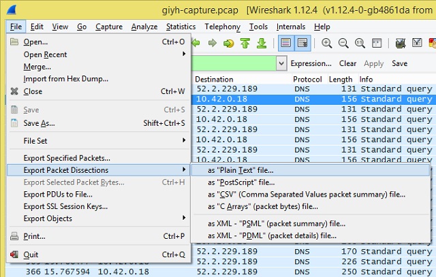Open the Internals menu

tap(291, 27)
